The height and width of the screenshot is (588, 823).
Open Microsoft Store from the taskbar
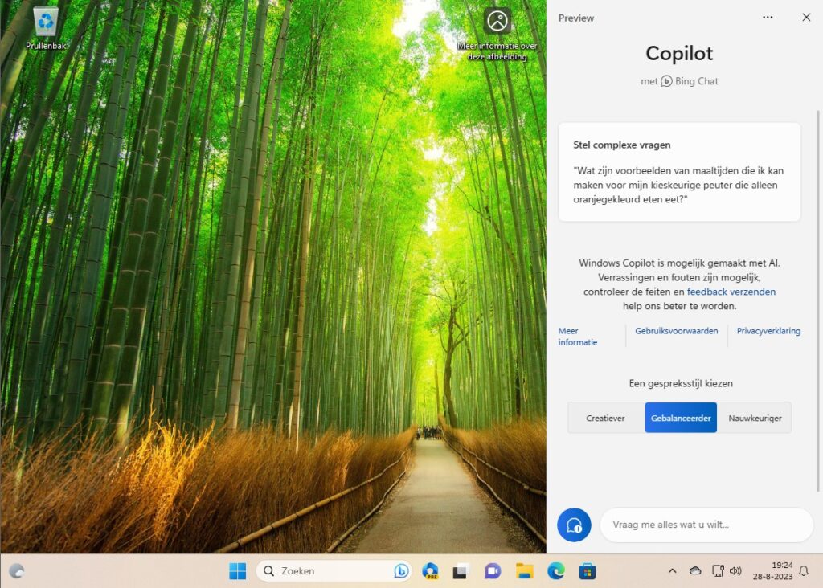[x=588, y=570]
